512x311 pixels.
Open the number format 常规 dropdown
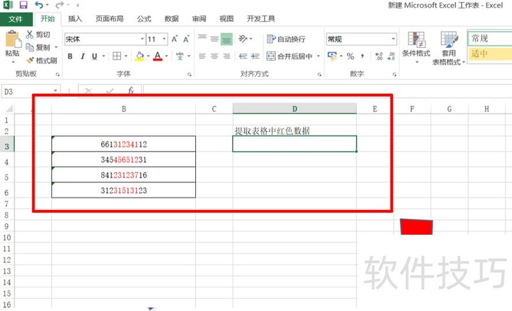click(x=393, y=39)
